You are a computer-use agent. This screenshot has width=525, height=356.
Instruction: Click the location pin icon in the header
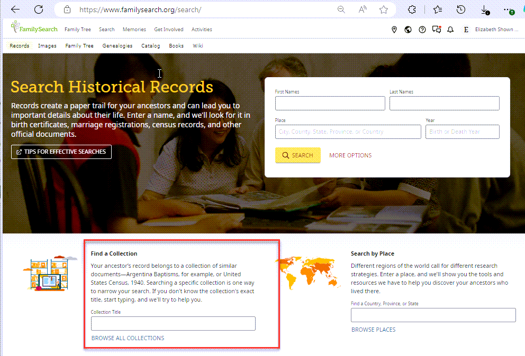point(394,30)
